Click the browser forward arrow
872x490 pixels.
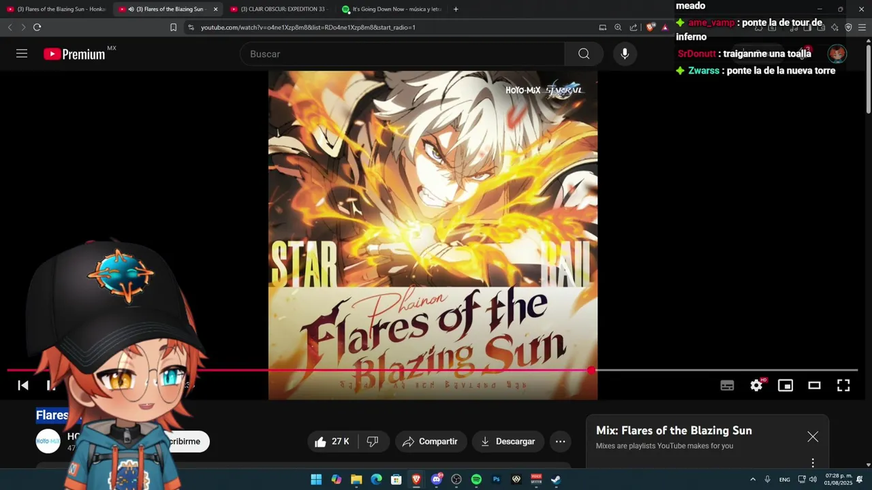point(23,27)
